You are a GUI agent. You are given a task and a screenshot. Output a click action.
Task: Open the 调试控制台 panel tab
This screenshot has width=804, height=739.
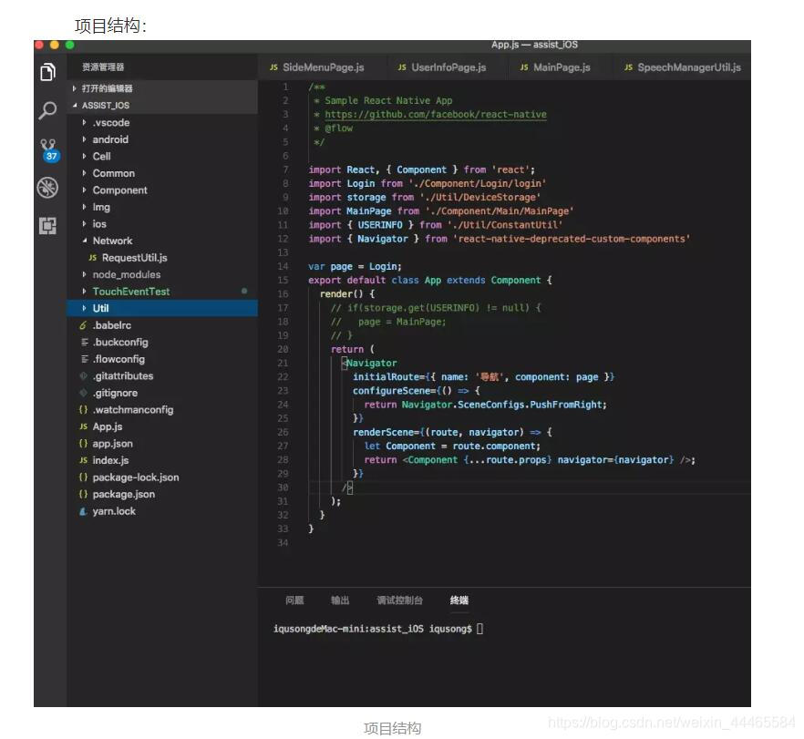click(399, 600)
